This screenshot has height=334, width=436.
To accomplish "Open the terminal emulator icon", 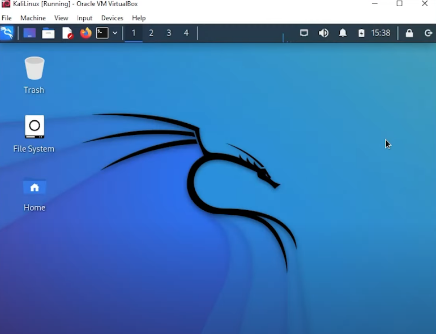I will pyautogui.click(x=102, y=33).
